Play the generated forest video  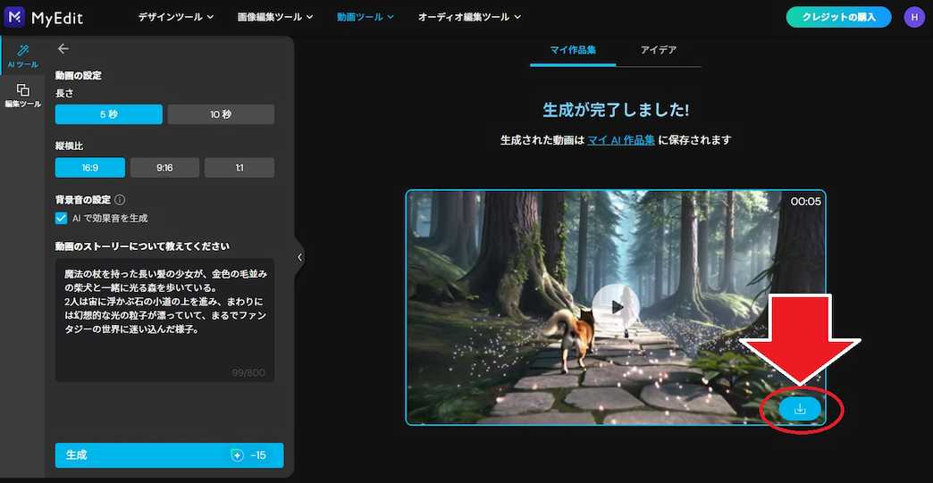[x=616, y=307]
